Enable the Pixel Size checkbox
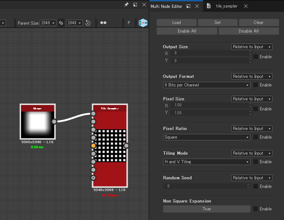 (255, 109)
